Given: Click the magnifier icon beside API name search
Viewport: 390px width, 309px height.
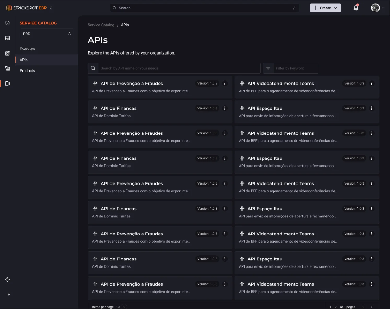Looking at the screenshot, I should (93, 68).
